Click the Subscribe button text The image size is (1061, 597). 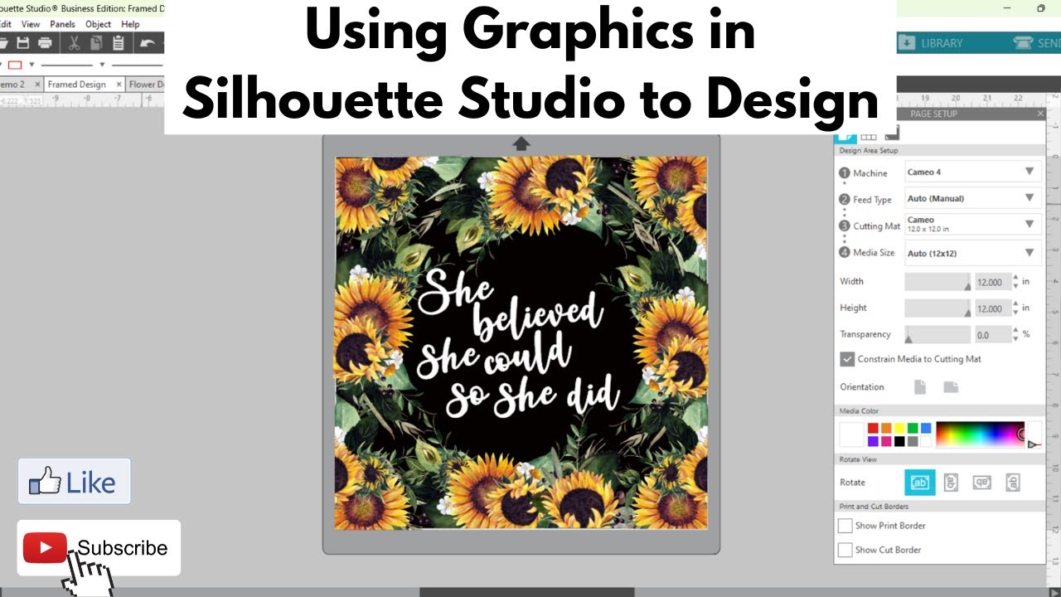tap(123, 548)
